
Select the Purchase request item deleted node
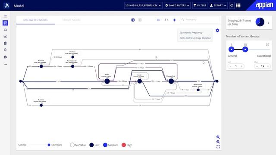pos(41,105)
